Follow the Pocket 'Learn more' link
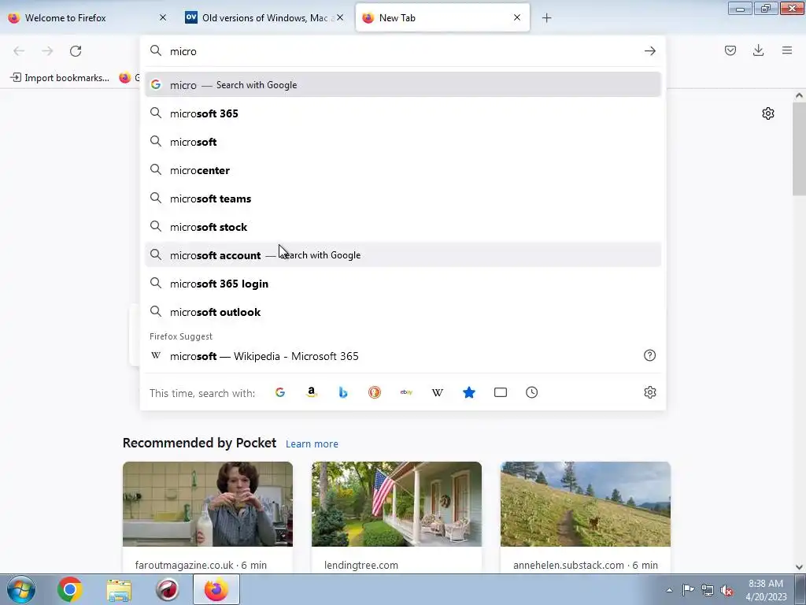 [x=312, y=444]
